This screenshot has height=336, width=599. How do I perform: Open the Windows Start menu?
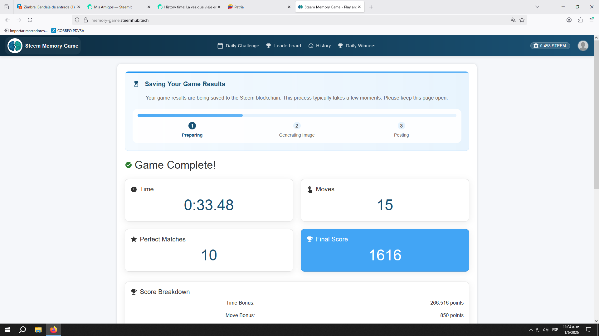pyautogui.click(x=7, y=330)
